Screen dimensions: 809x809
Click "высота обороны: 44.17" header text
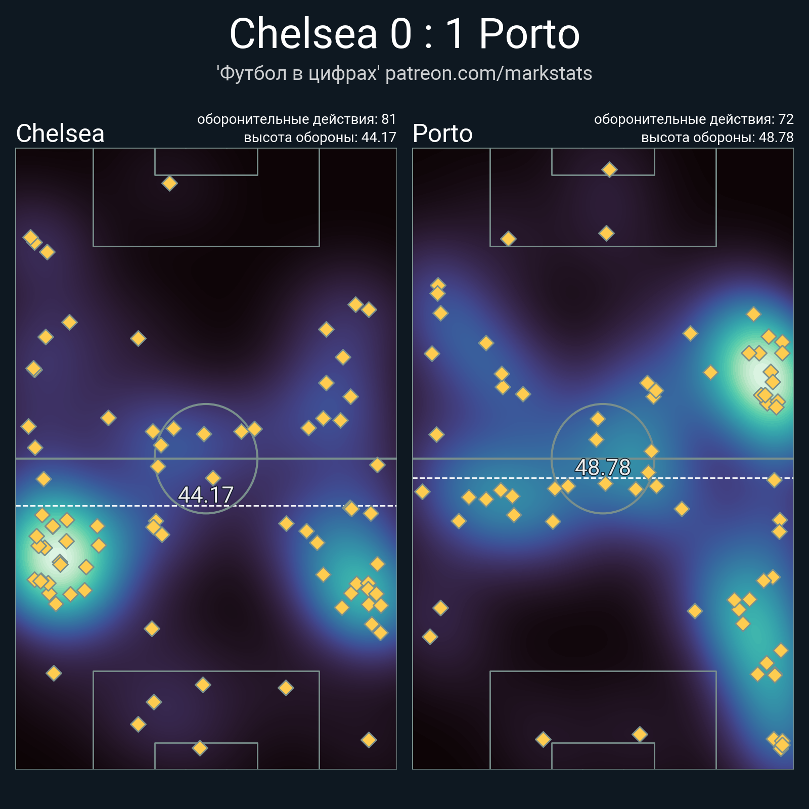tap(320, 138)
